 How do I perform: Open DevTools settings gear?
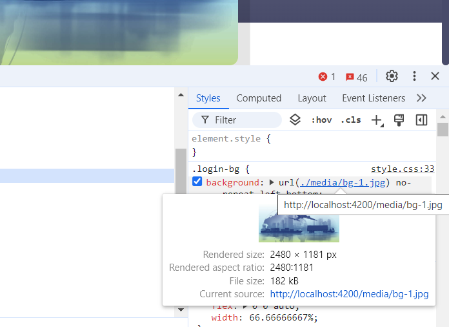pos(392,76)
